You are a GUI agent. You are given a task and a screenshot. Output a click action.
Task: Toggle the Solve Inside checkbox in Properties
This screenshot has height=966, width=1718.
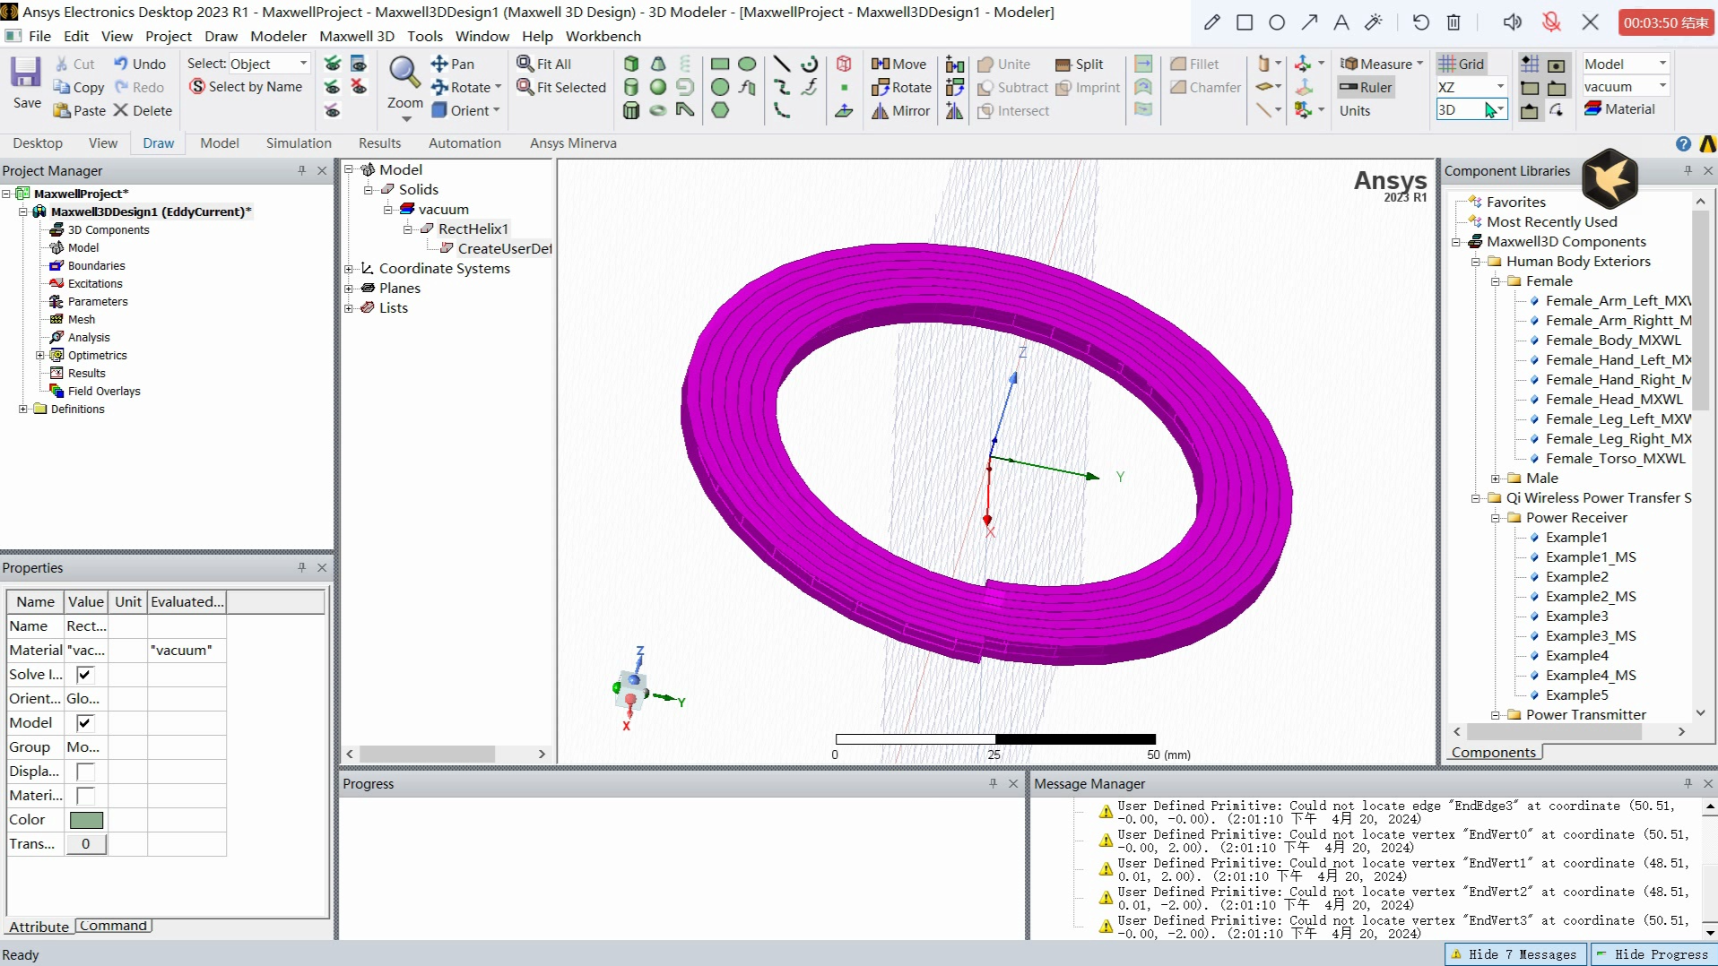[85, 674]
